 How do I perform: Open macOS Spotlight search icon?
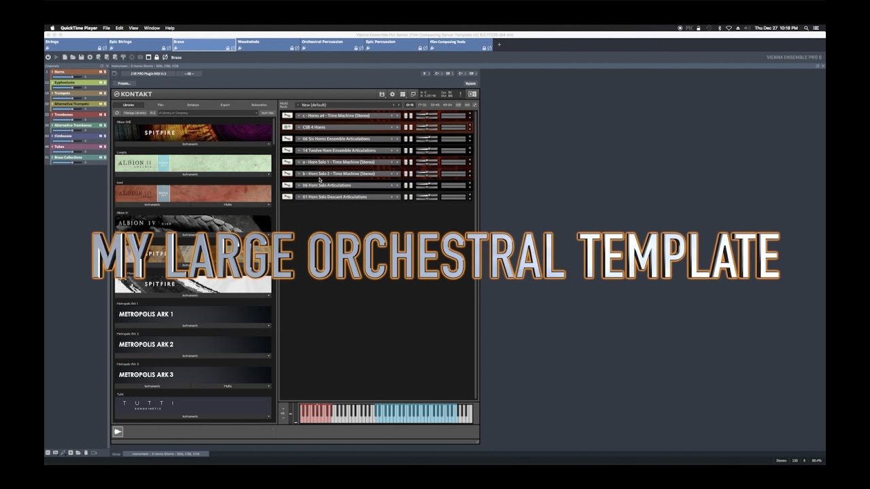point(806,28)
